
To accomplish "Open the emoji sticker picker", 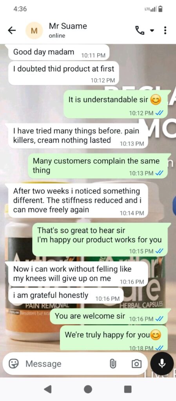I will coord(13,363).
